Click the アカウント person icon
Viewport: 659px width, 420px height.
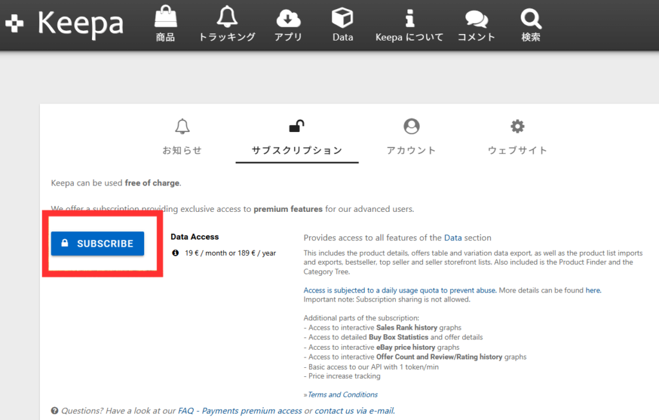[x=411, y=126]
